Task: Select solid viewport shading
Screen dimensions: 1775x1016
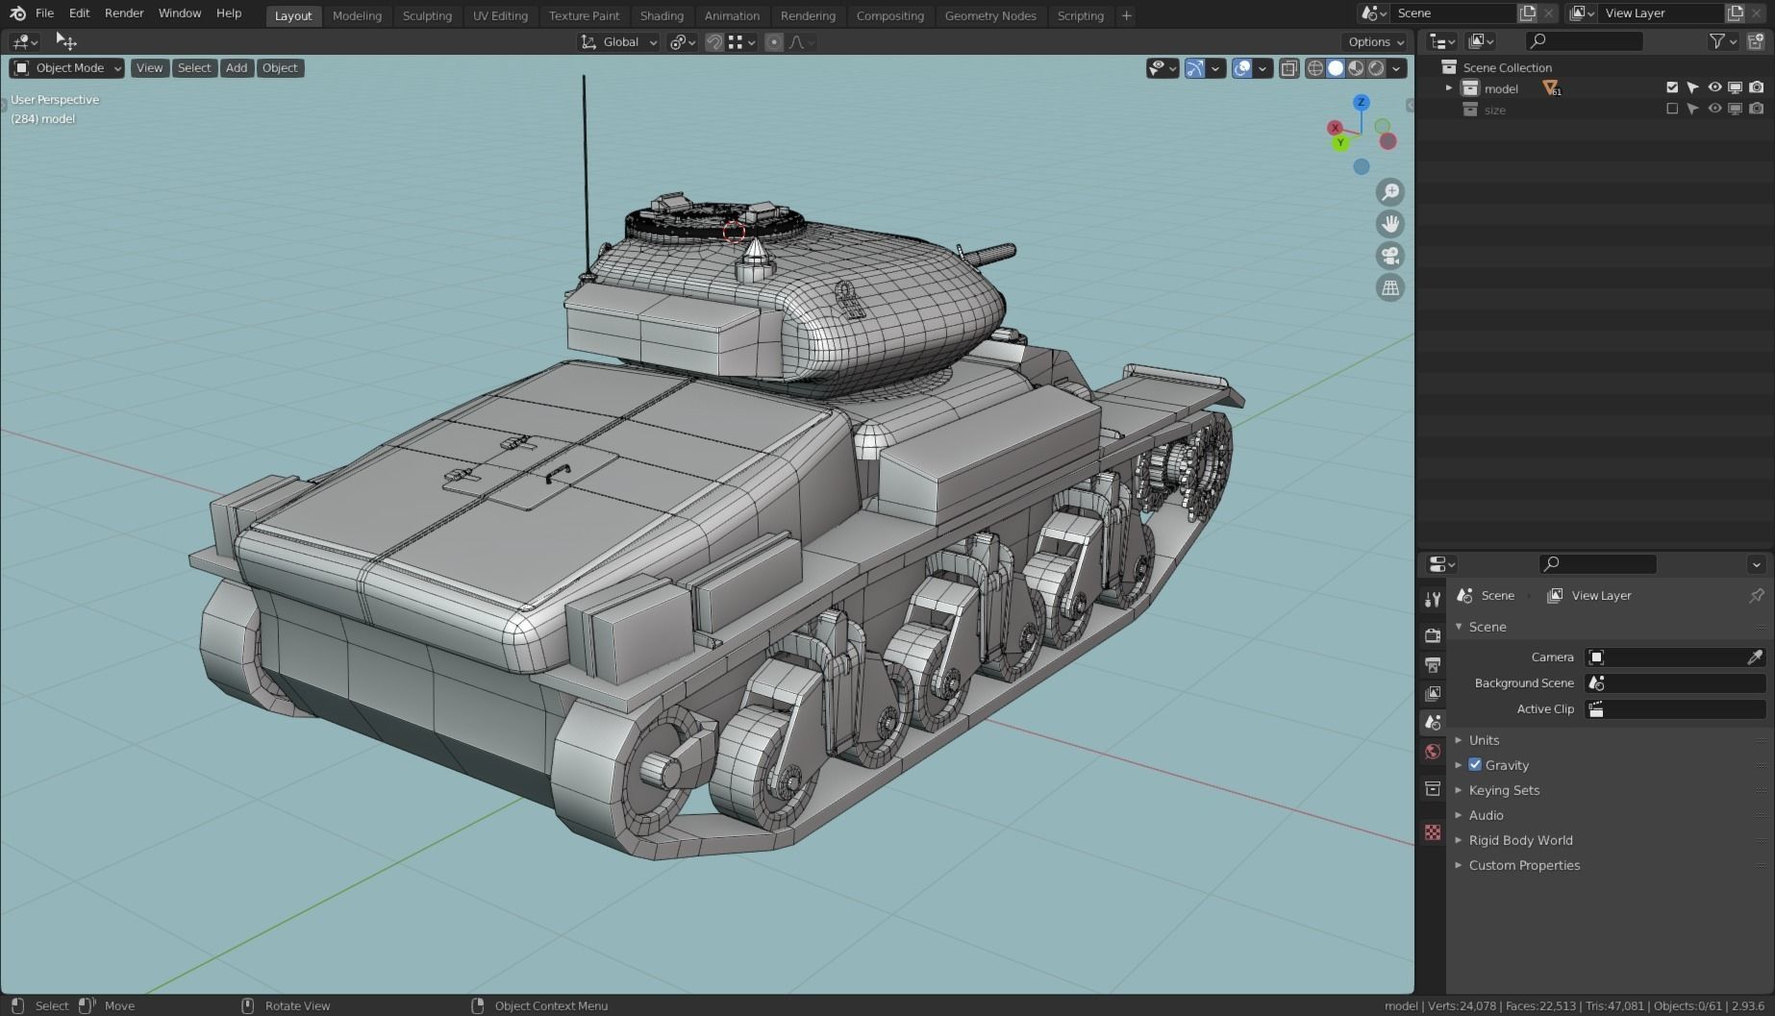Action: pos(1336,68)
